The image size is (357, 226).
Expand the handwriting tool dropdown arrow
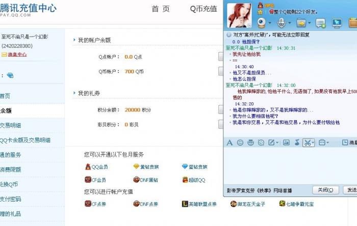(277, 143)
